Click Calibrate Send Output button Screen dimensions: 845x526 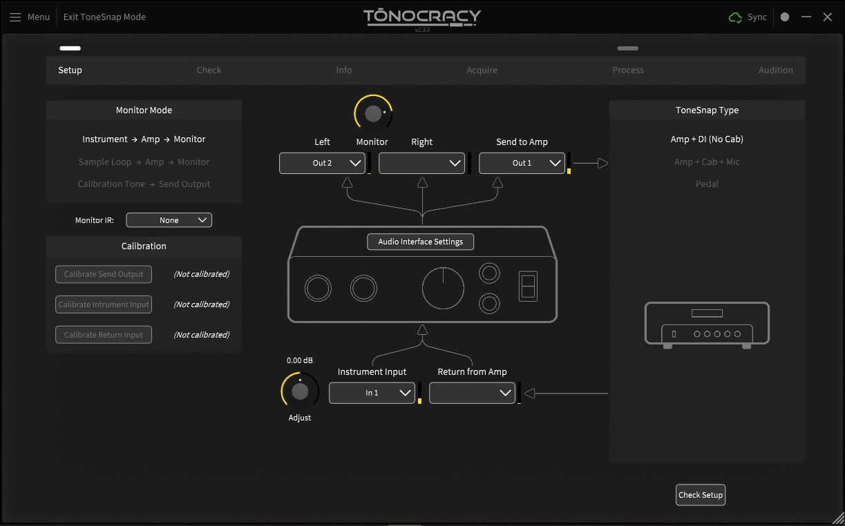104,274
